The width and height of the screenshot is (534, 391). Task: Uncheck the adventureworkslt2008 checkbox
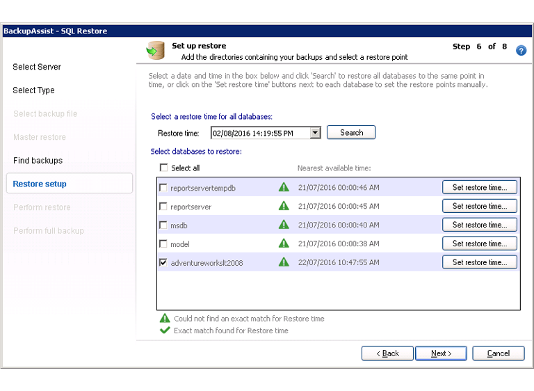(x=163, y=263)
